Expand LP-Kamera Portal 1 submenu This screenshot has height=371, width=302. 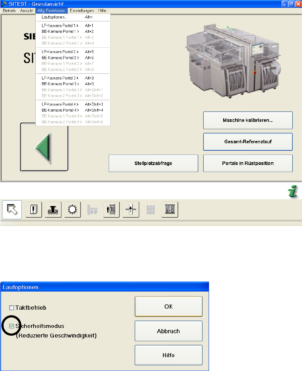[x=60, y=26]
